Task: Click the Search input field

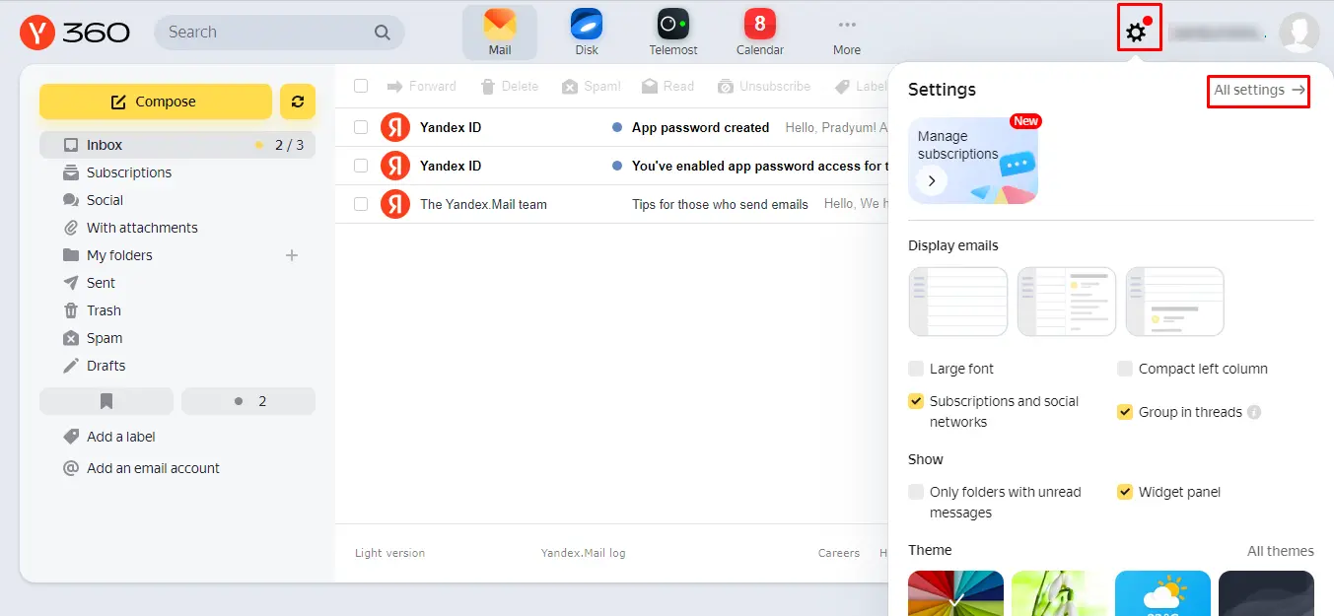Action: (279, 33)
